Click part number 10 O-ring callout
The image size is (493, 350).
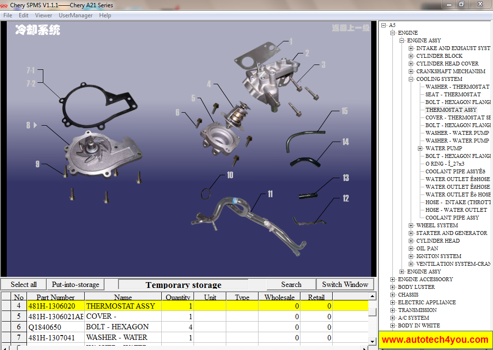click(230, 175)
